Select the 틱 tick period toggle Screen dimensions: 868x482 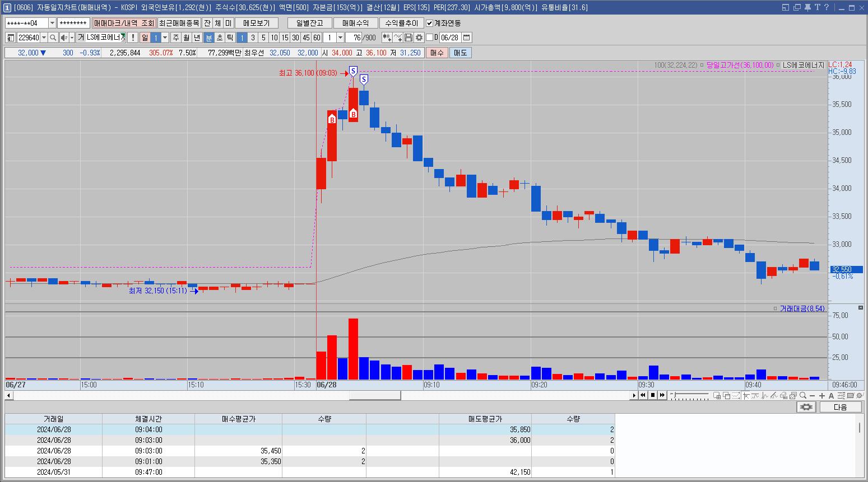230,38
